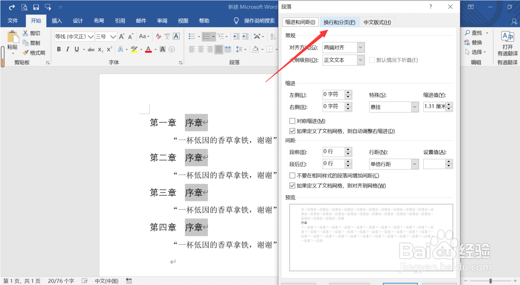Click the Paste (粘贴) button

[x=13, y=42]
